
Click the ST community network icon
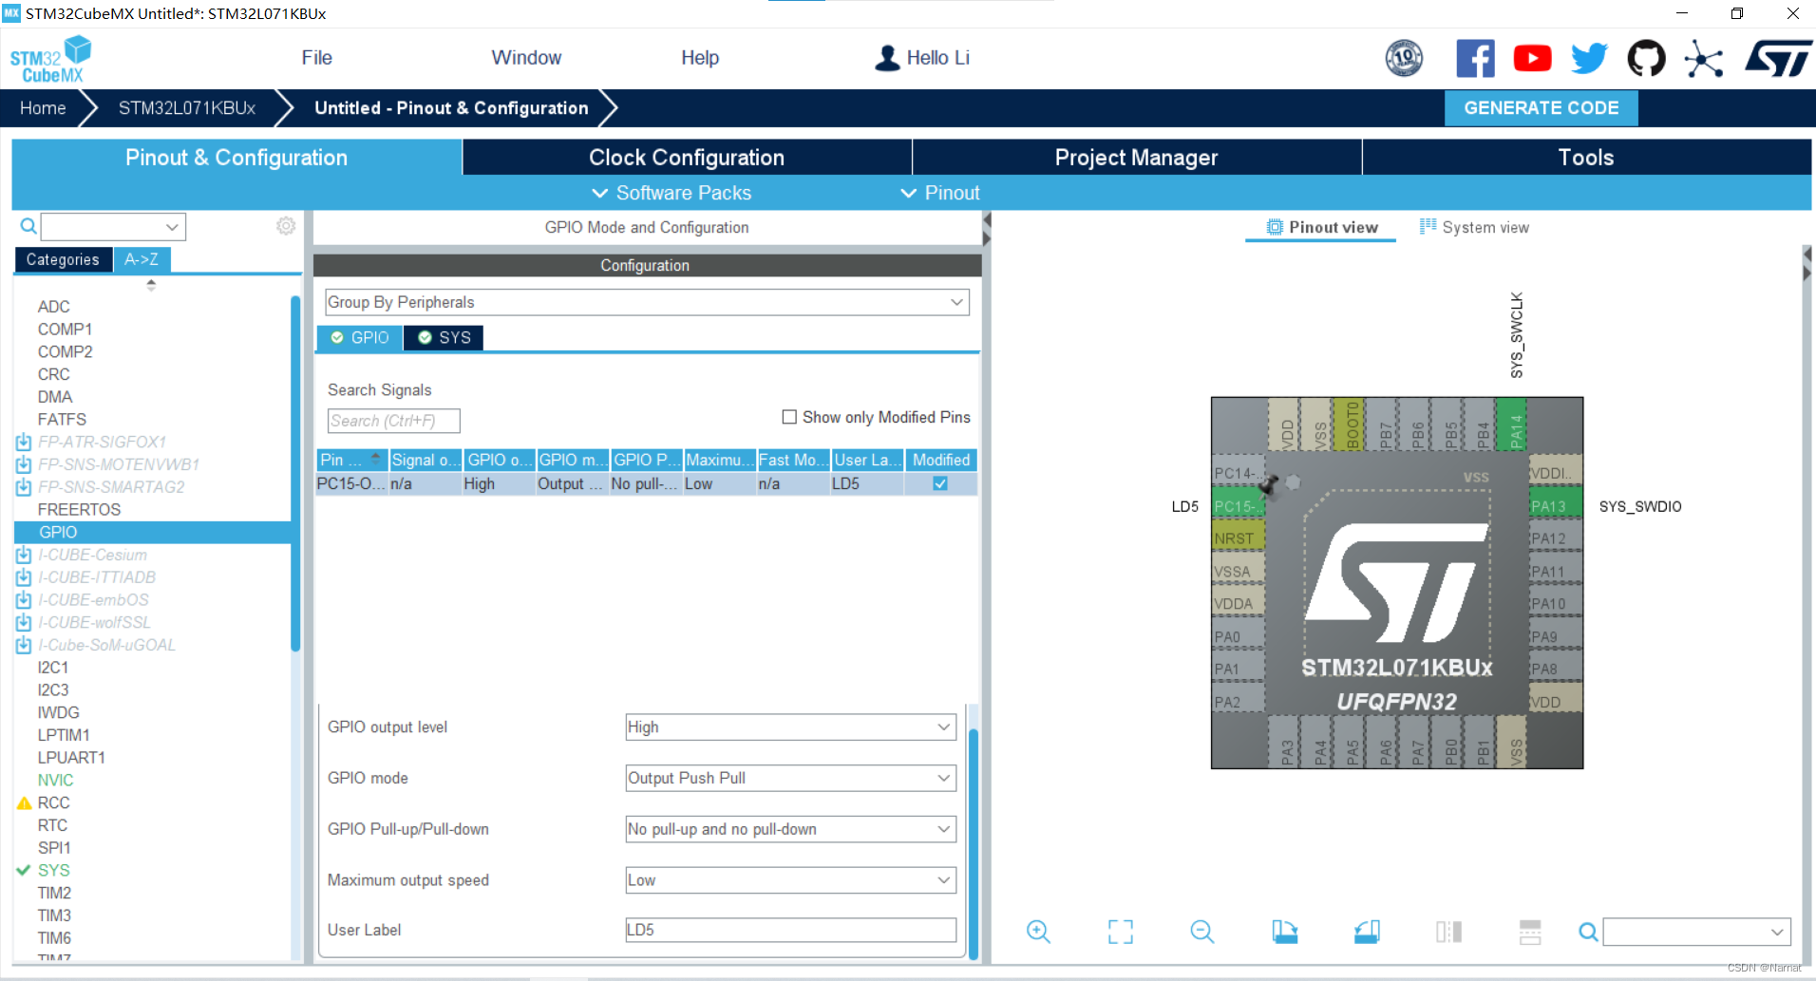click(1703, 59)
